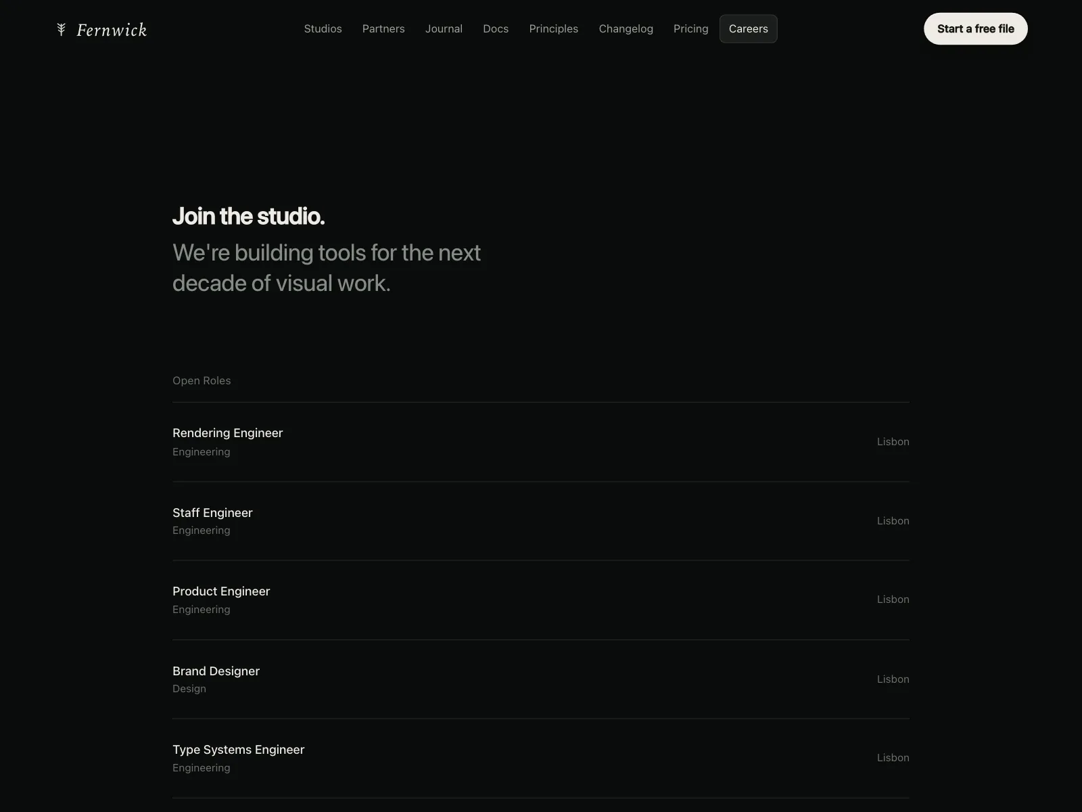
Task: Select the active Careers tab
Action: 748,28
